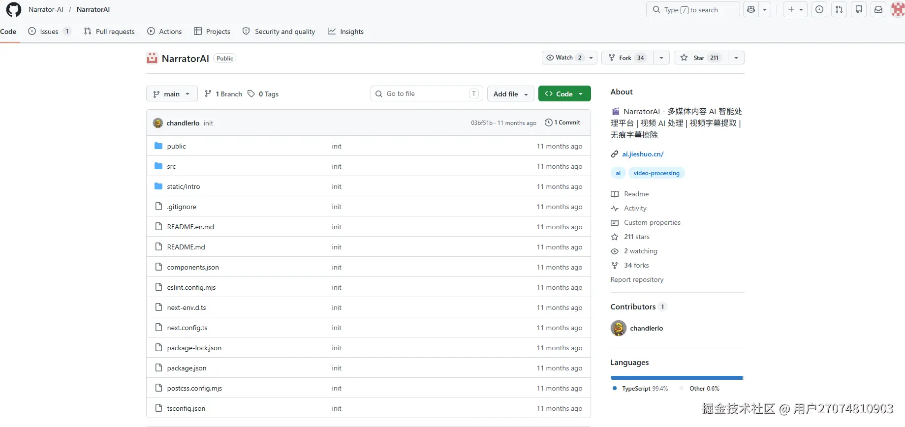
Task: Open the issues icon in top bar
Action: click(x=819, y=9)
